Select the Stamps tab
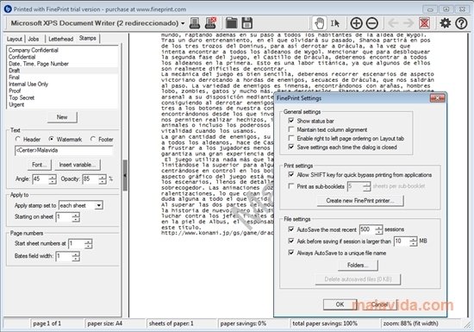474x332 pixels. (x=88, y=38)
